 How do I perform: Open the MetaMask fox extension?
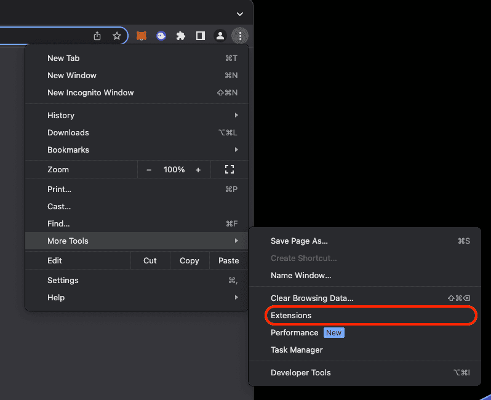click(x=142, y=36)
